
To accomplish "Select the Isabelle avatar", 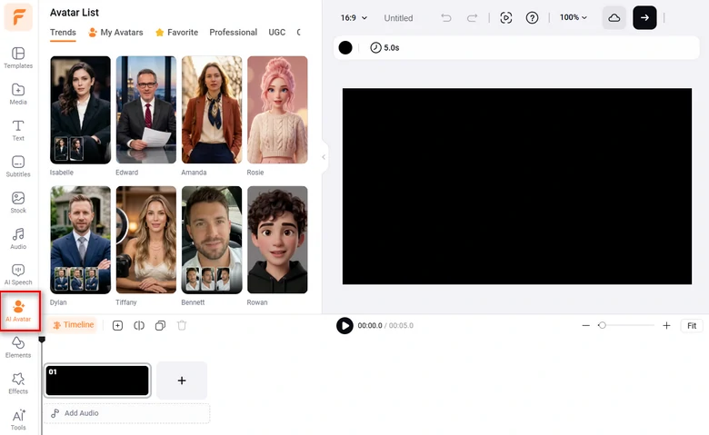I will click(x=81, y=110).
